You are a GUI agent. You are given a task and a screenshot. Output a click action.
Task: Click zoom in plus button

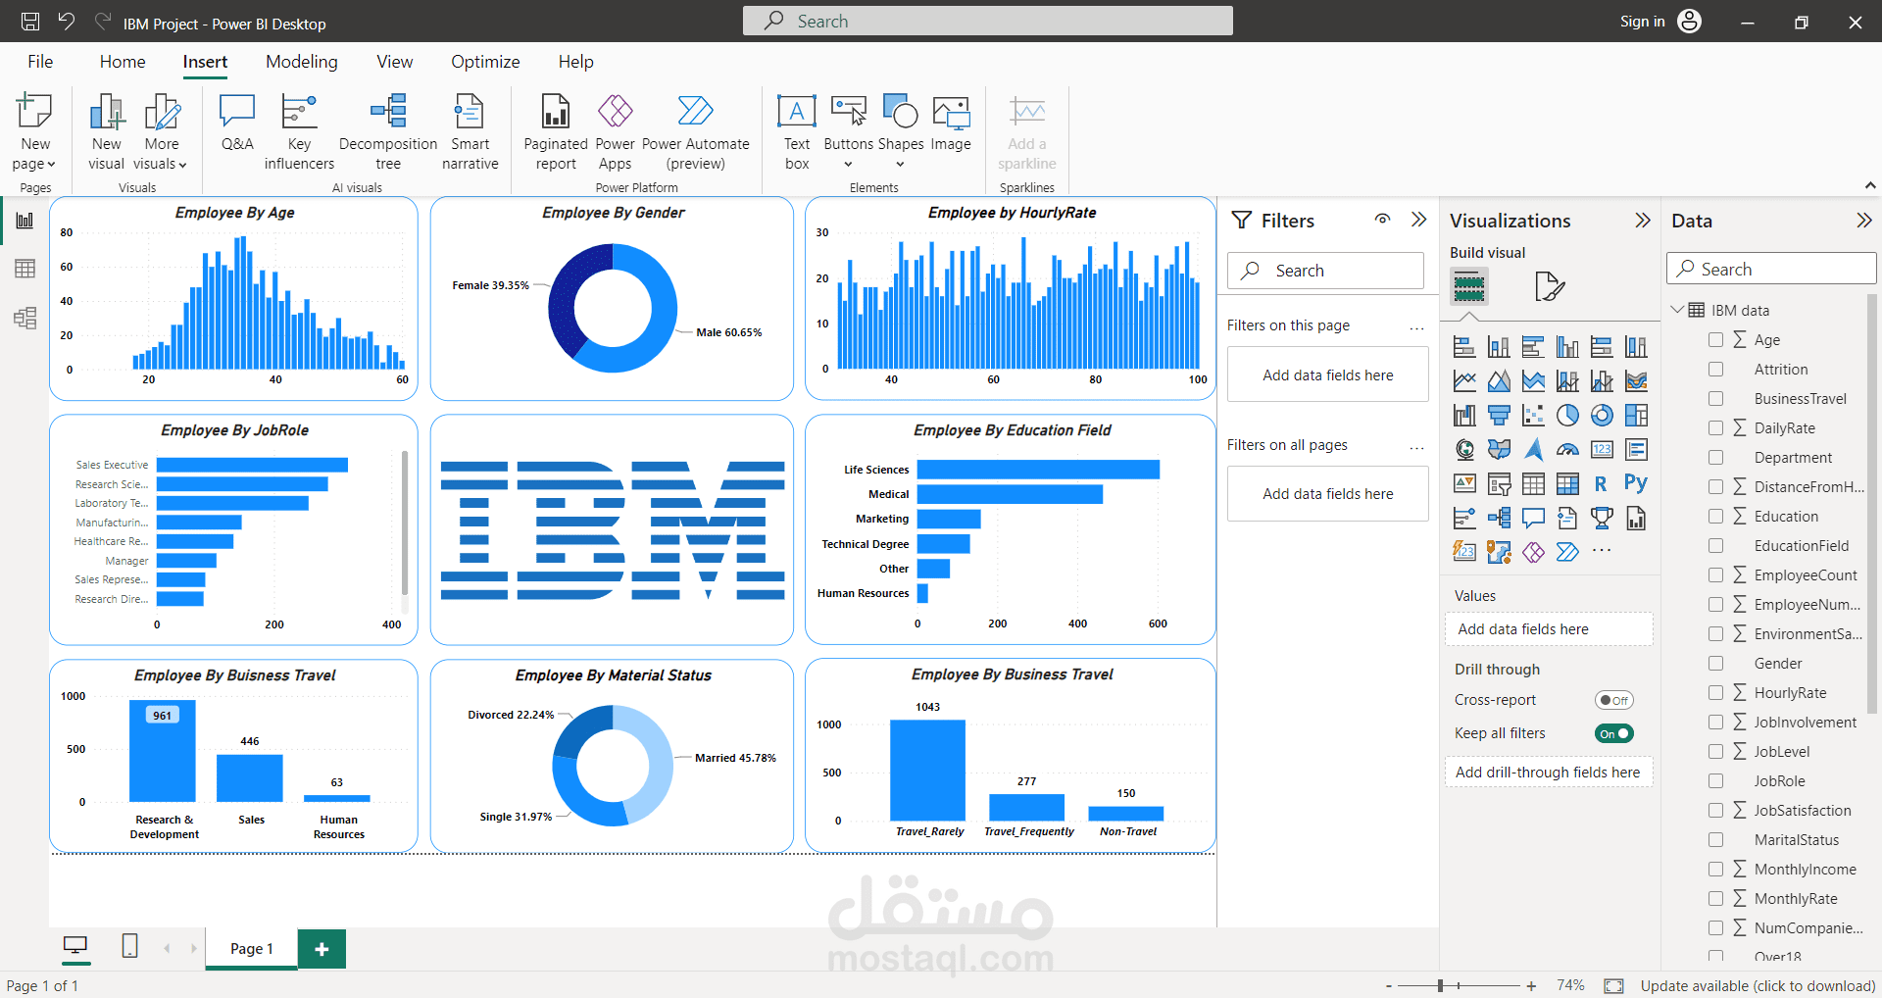coord(1531,985)
